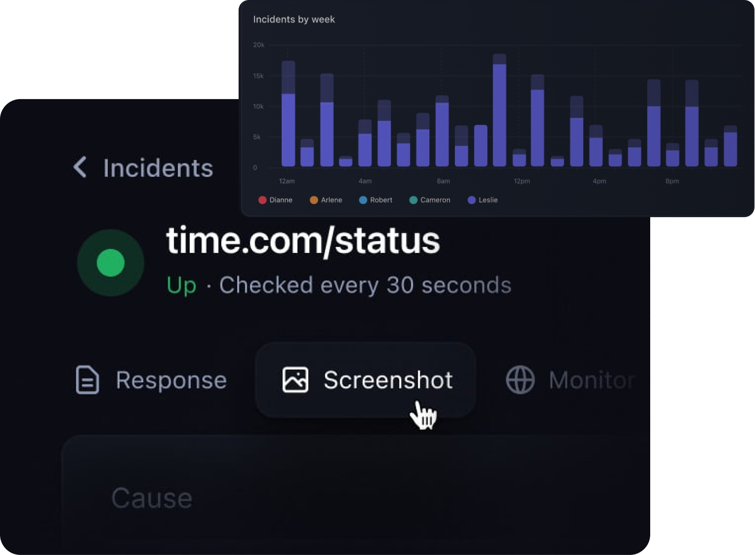Toggle the Arlene legend orange dot
The height and width of the screenshot is (555, 755).
[314, 200]
